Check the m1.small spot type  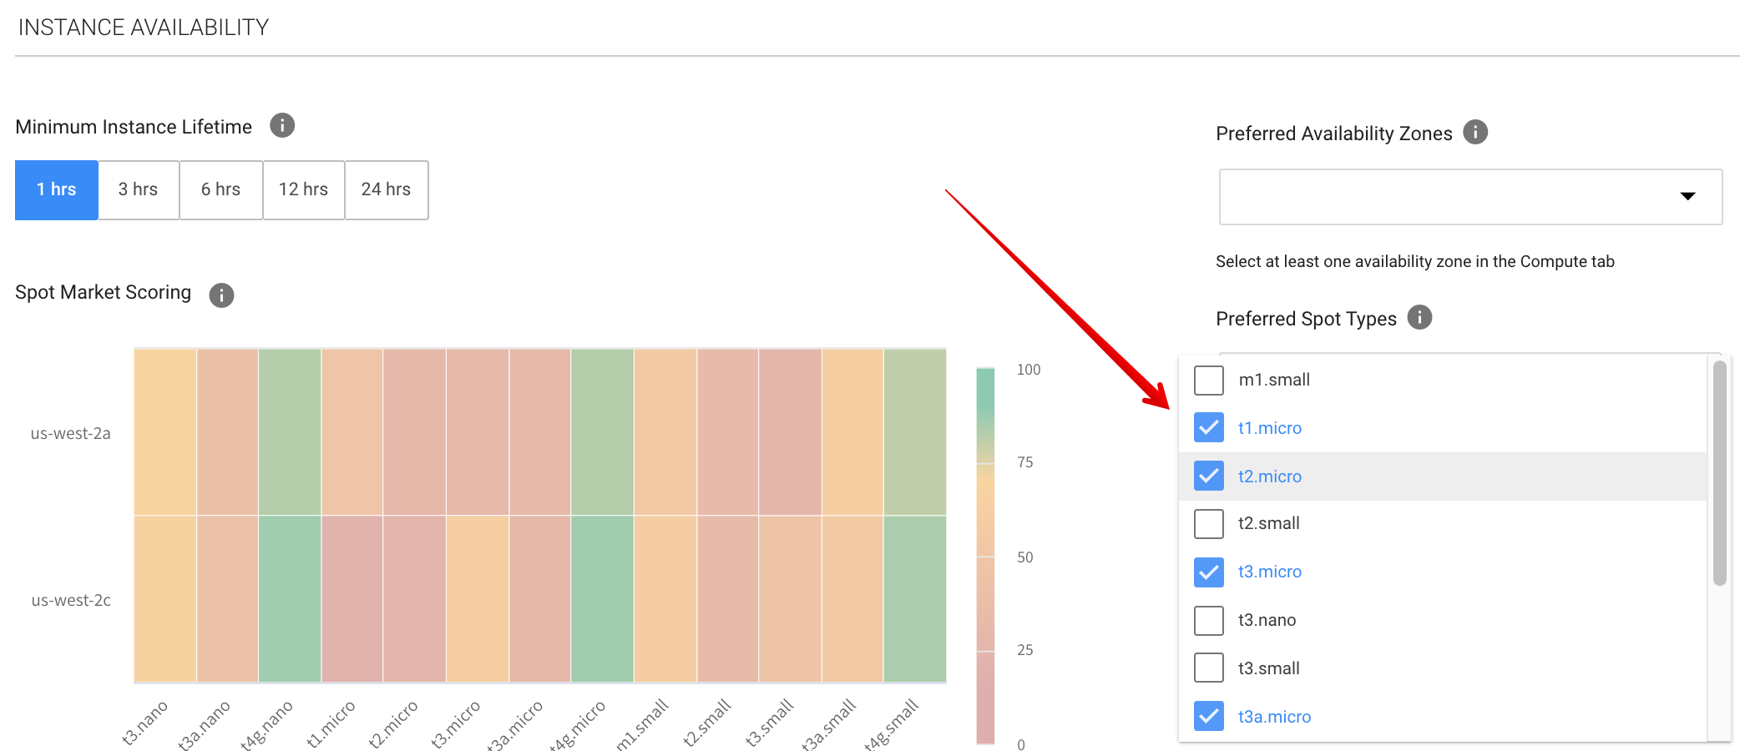click(1208, 381)
